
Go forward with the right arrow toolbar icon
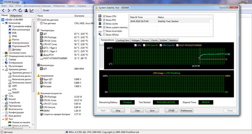point(9,10)
